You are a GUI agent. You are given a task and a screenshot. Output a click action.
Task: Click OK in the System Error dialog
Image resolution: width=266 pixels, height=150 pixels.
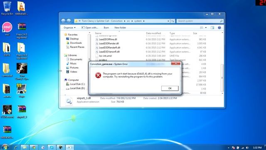(170, 88)
